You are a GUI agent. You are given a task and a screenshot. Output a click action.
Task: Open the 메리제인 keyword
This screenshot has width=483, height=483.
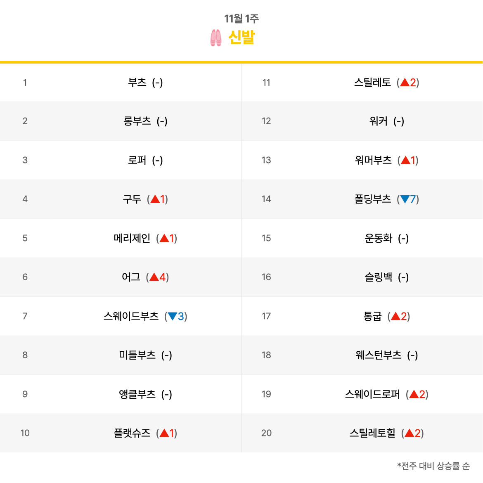point(132,238)
